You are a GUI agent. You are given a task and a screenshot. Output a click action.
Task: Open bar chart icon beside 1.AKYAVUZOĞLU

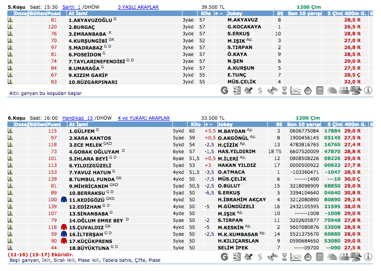(10, 20)
